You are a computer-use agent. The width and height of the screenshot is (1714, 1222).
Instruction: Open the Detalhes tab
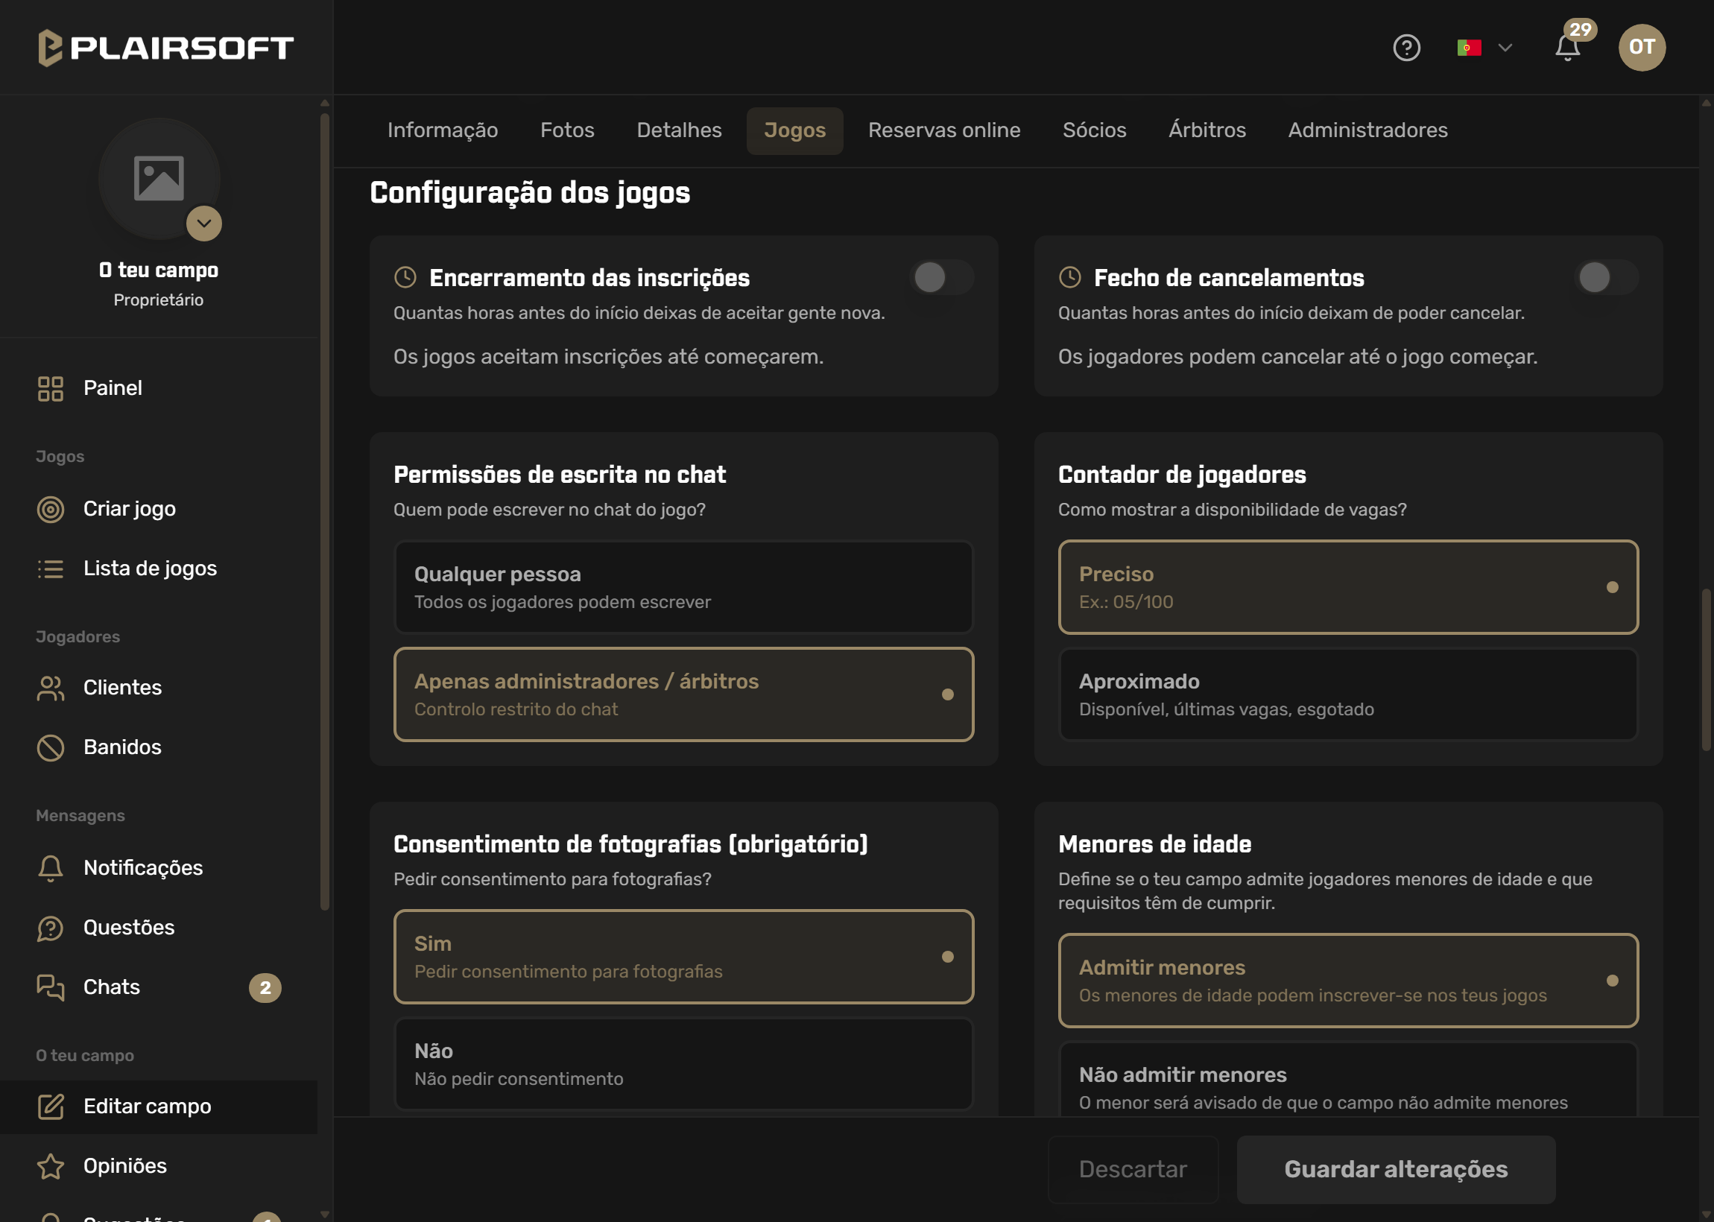click(679, 130)
